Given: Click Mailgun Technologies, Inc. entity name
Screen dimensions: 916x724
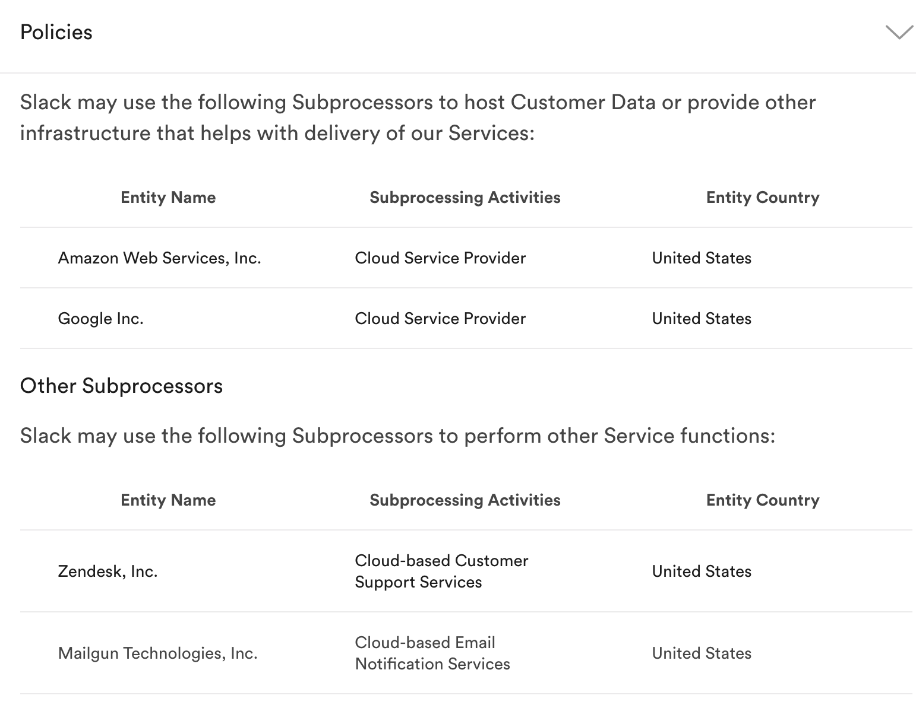Looking at the screenshot, I should pos(157,653).
